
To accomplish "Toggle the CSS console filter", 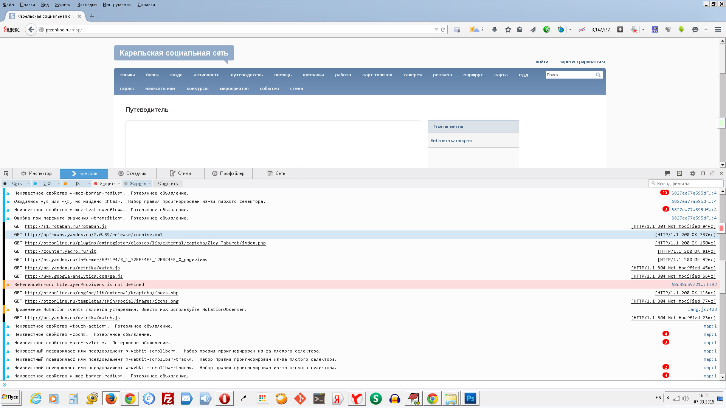I will tap(47, 184).
